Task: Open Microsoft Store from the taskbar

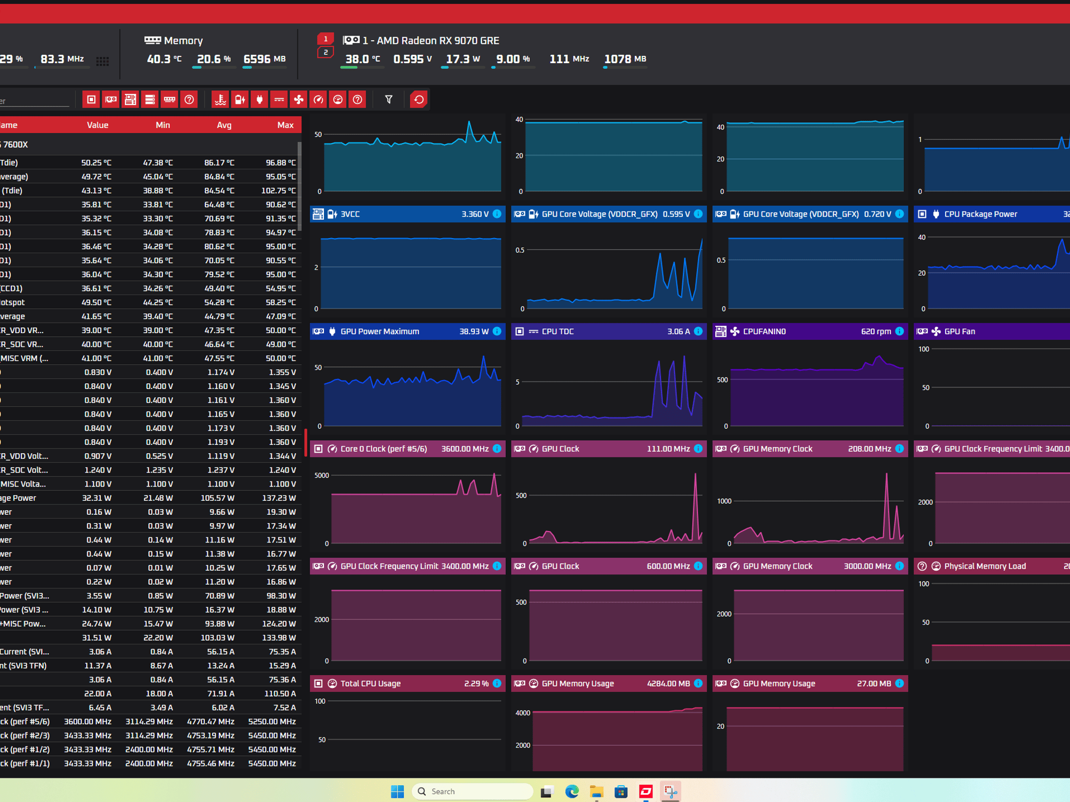Action: click(x=621, y=792)
